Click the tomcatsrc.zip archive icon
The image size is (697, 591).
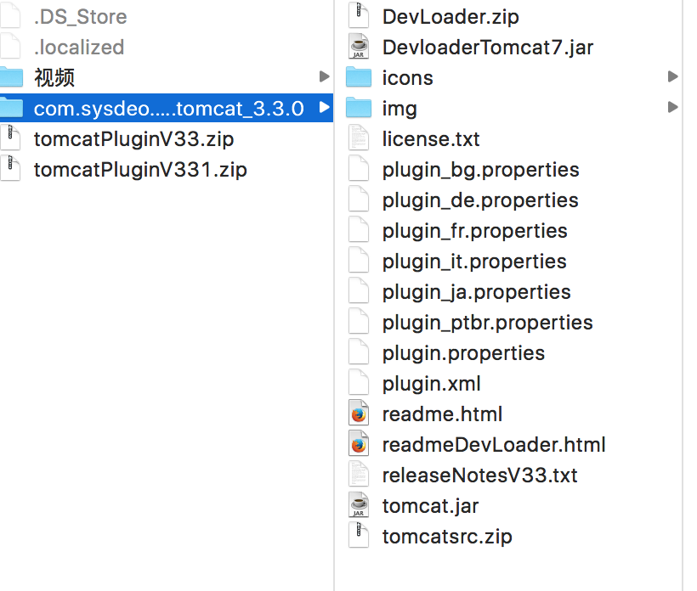click(359, 536)
